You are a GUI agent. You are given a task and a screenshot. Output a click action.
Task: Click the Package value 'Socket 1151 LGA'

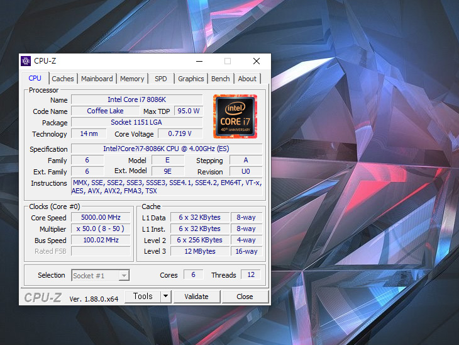(x=136, y=122)
